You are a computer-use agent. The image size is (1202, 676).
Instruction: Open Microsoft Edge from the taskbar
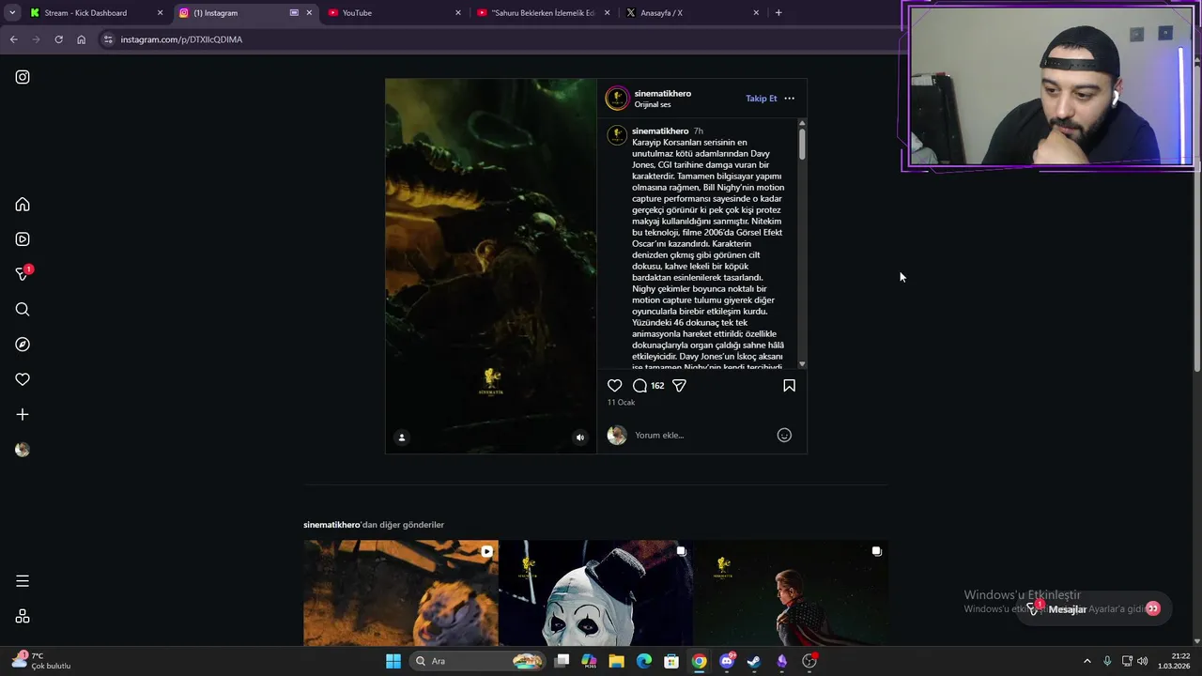pos(644,661)
